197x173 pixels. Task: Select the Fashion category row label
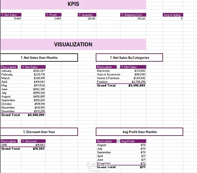click(x=108, y=82)
